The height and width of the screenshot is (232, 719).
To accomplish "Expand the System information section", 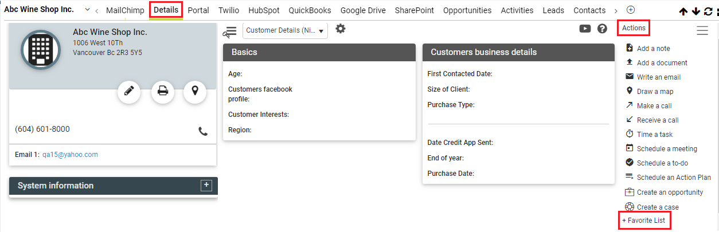I will tap(206, 185).
